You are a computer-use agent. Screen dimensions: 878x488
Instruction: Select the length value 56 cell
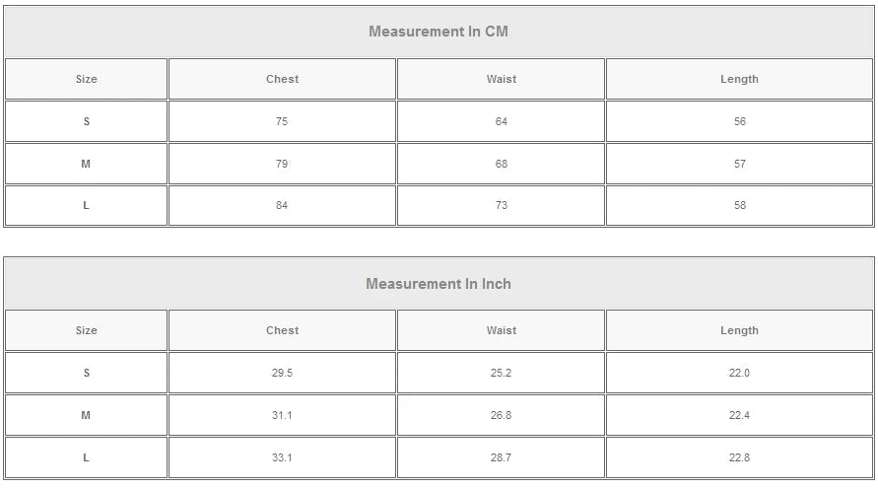click(739, 122)
